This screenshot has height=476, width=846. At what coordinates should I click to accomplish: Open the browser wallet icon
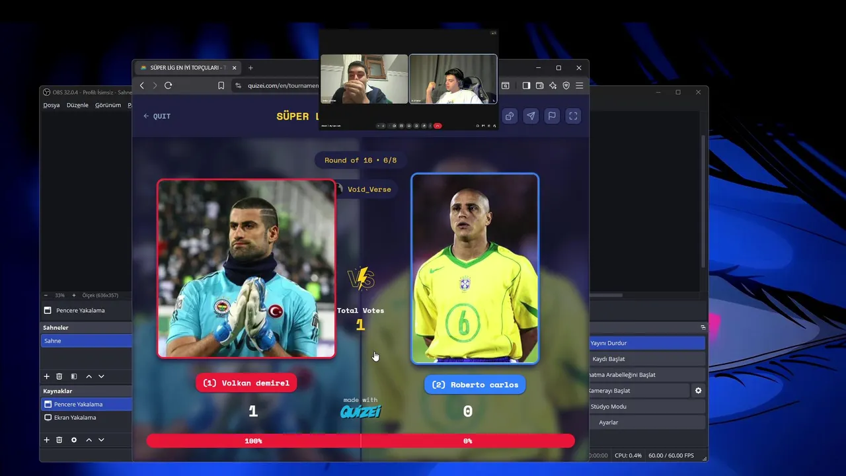[x=539, y=85]
